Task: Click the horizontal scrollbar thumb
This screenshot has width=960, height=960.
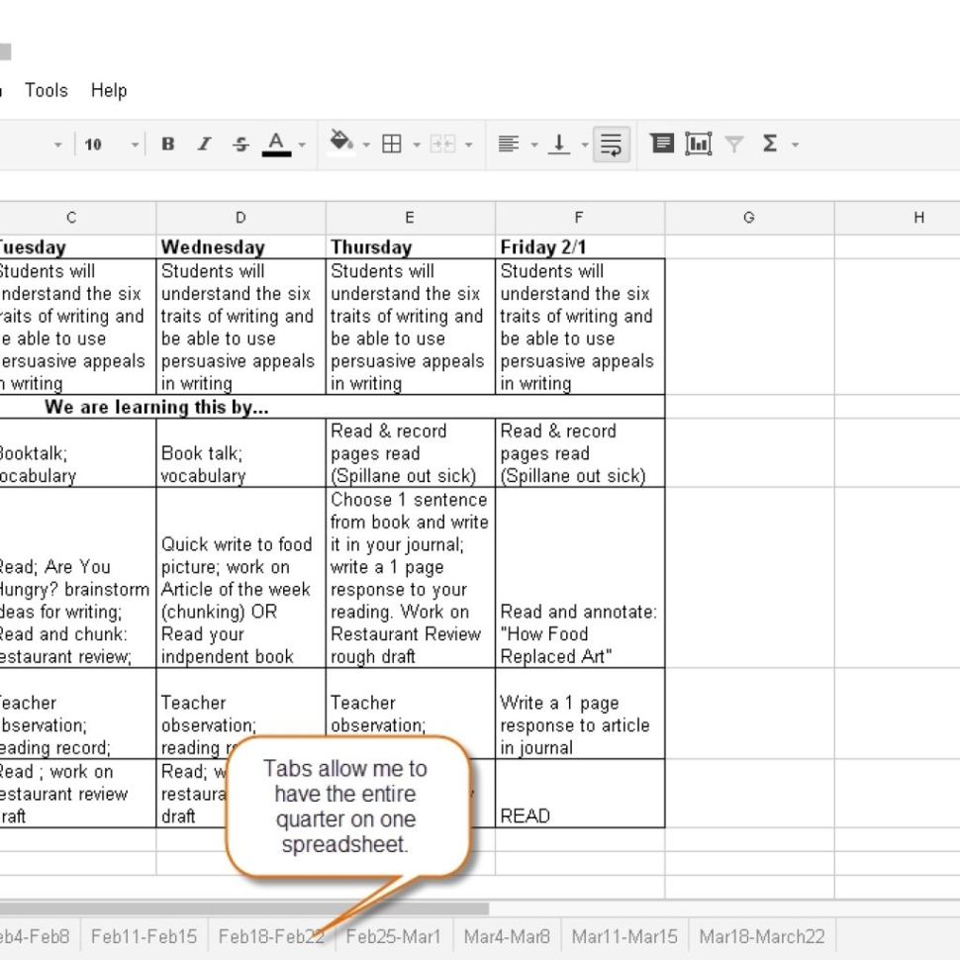Action: point(244,909)
